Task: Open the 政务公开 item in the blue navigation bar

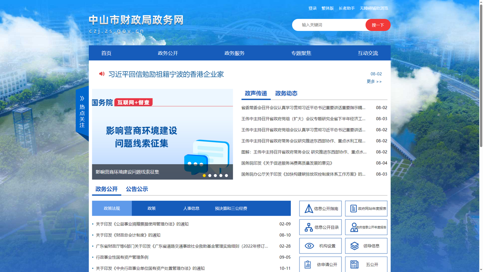Action: 168,53
